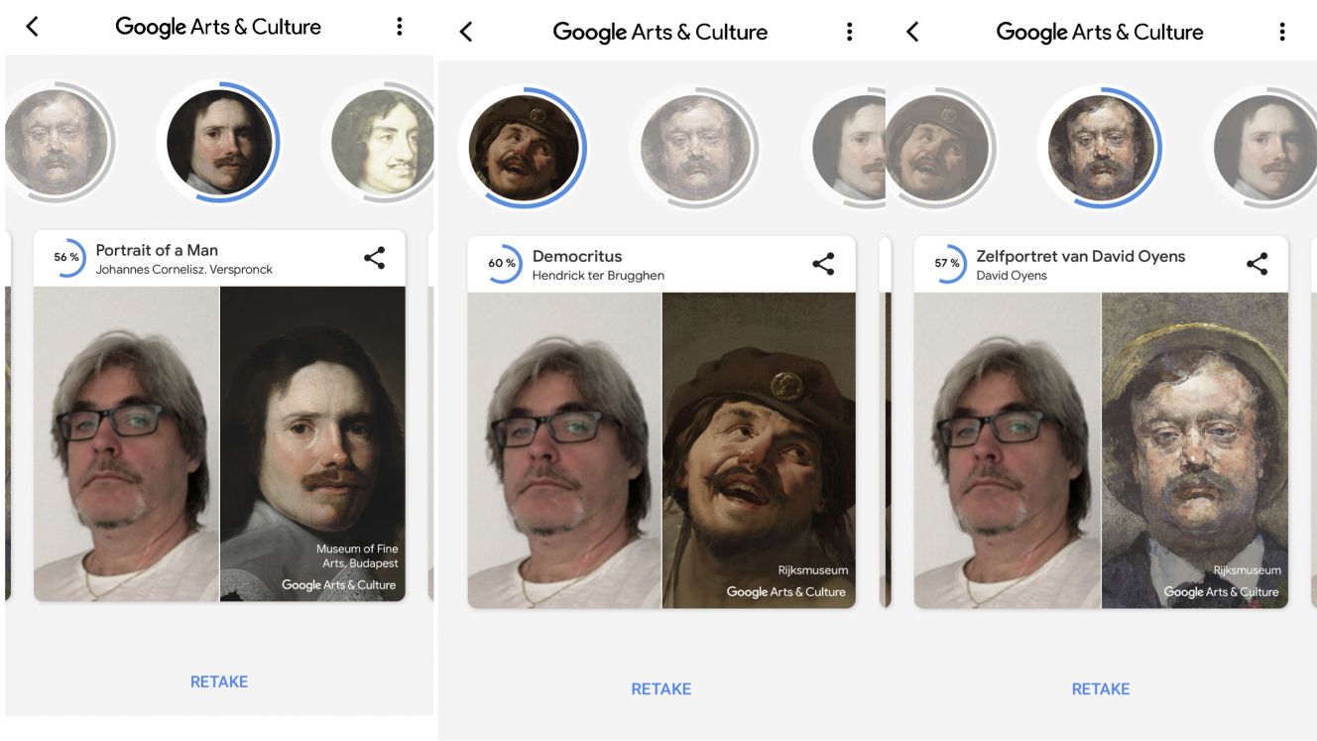Open the Portrait of a Man title
Viewport: 1317px width, 741px height.
click(x=157, y=250)
